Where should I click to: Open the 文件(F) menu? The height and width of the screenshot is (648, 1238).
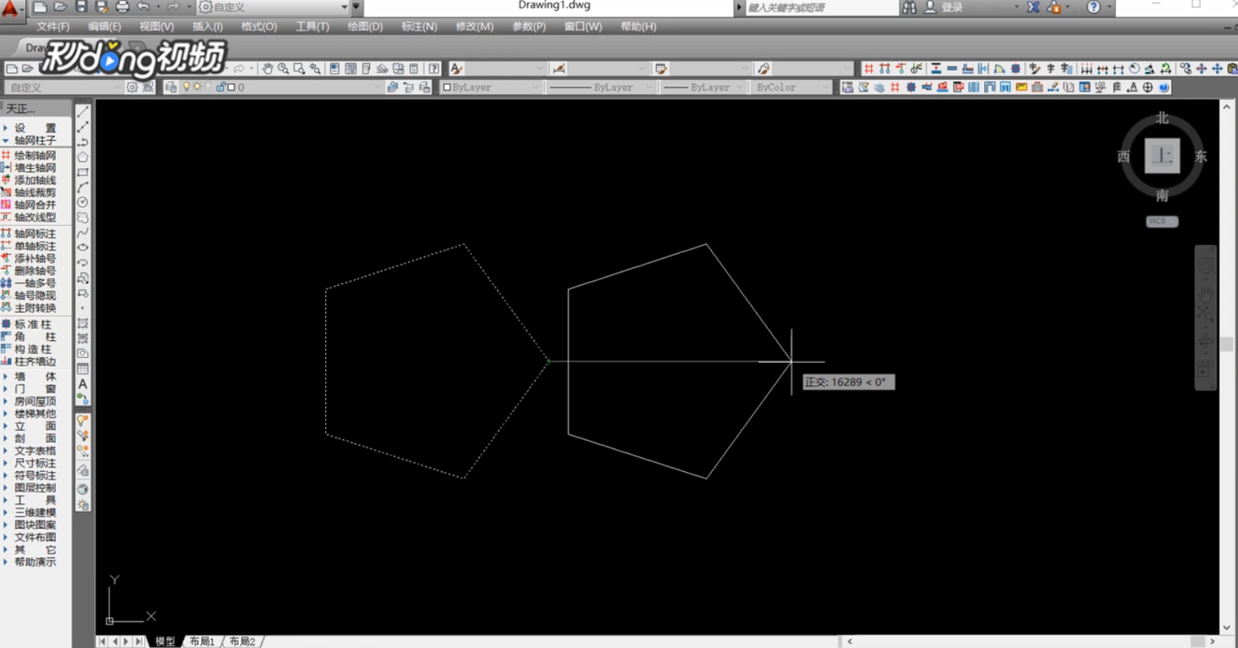pyautogui.click(x=53, y=27)
